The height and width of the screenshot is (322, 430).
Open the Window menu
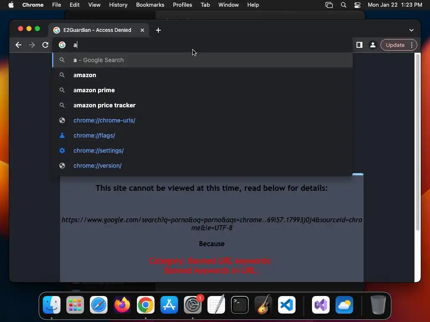pyautogui.click(x=228, y=5)
